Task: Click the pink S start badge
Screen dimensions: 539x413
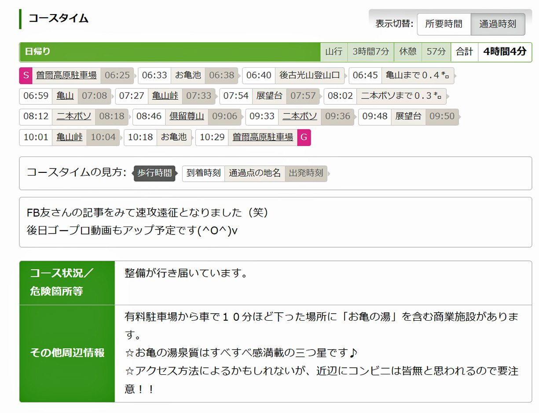Action: coord(26,75)
